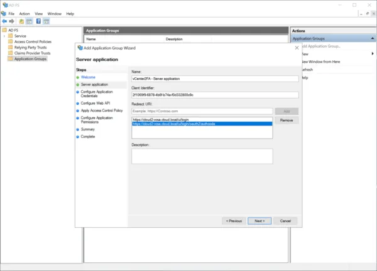Click the AD FS icon in title bar
The height and width of the screenshot is (271, 377).
(x=5, y=5)
